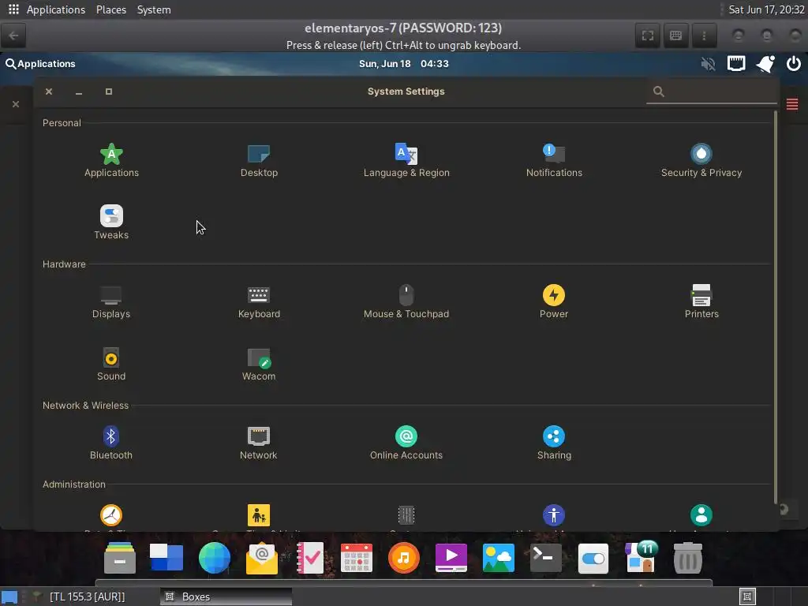Open Displays settings
Viewport: 808px width, 606px height.
(x=111, y=295)
